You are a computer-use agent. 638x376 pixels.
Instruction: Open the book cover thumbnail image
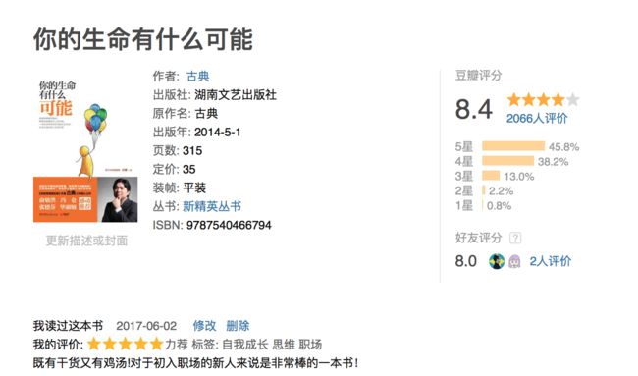coord(85,150)
